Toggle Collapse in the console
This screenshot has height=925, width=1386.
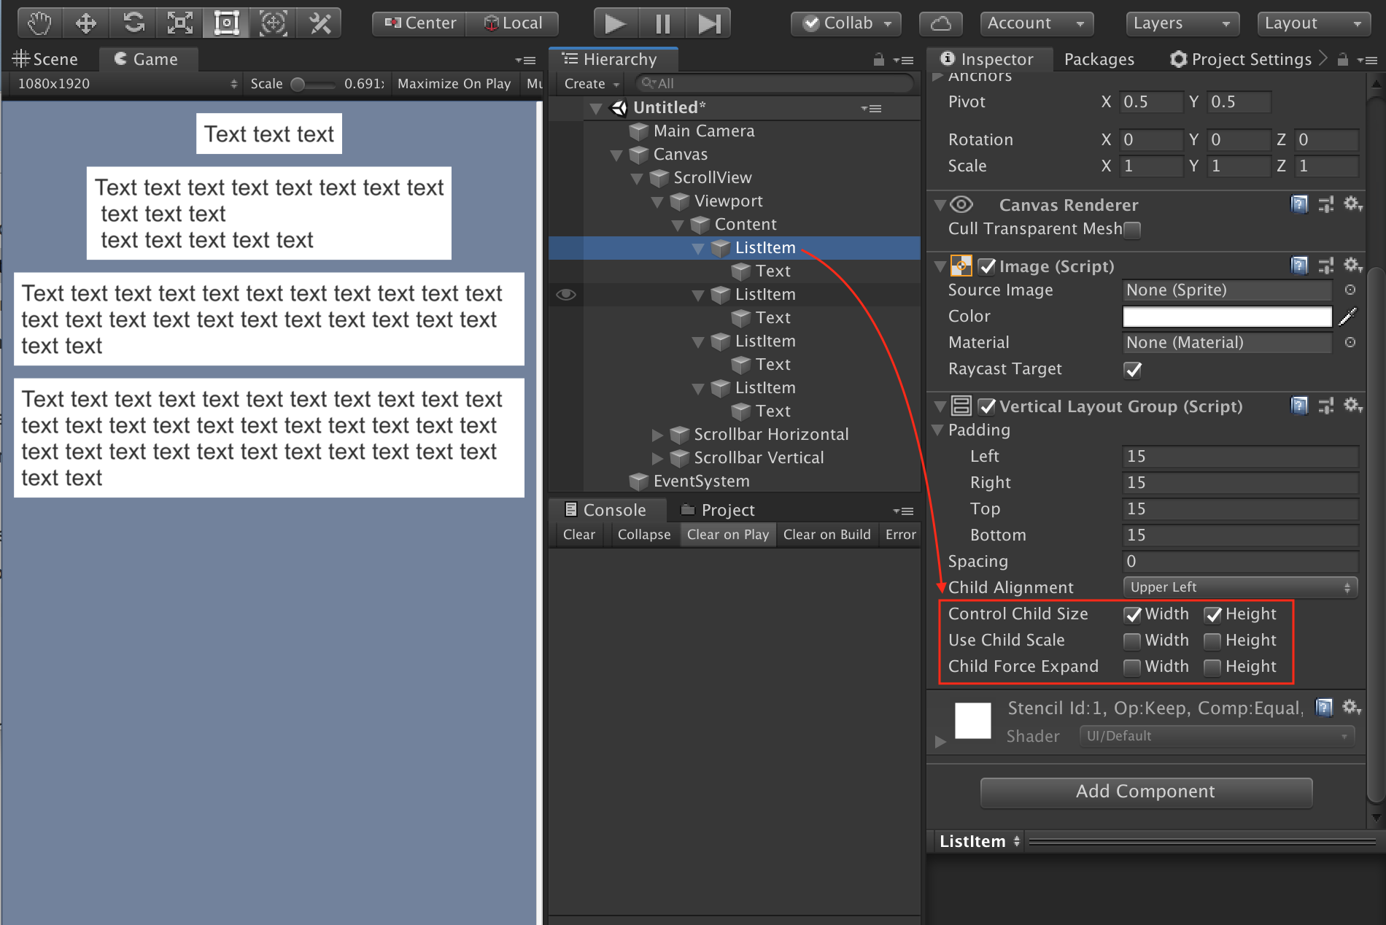(644, 535)
